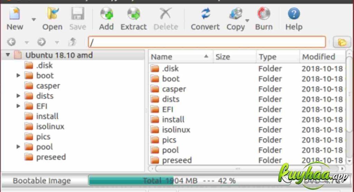Go back with the navigation arrow

click(11, 42)
